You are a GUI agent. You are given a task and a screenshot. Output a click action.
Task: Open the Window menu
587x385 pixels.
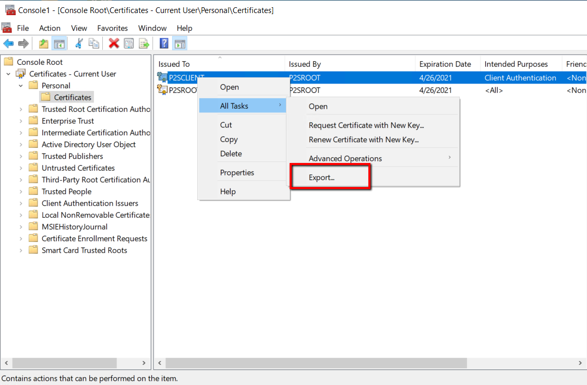click(152, 28)
